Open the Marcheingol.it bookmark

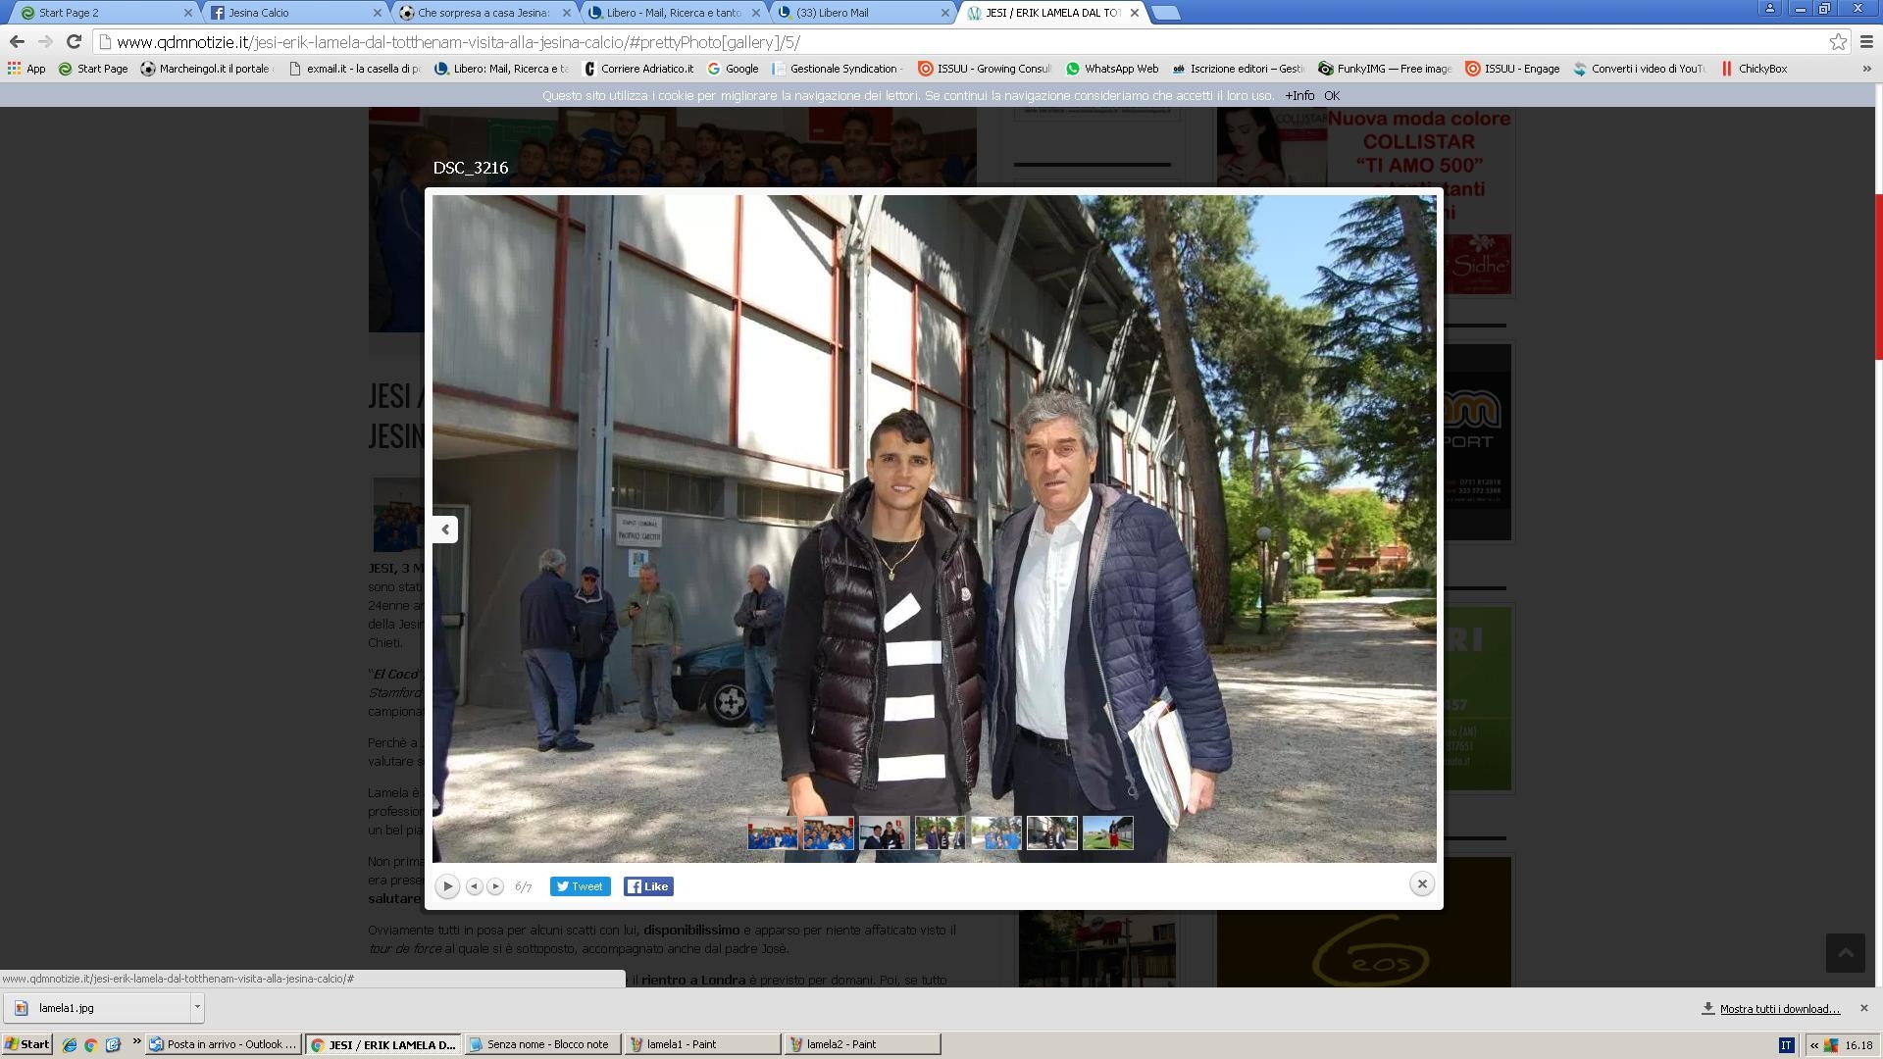[207, 69]
